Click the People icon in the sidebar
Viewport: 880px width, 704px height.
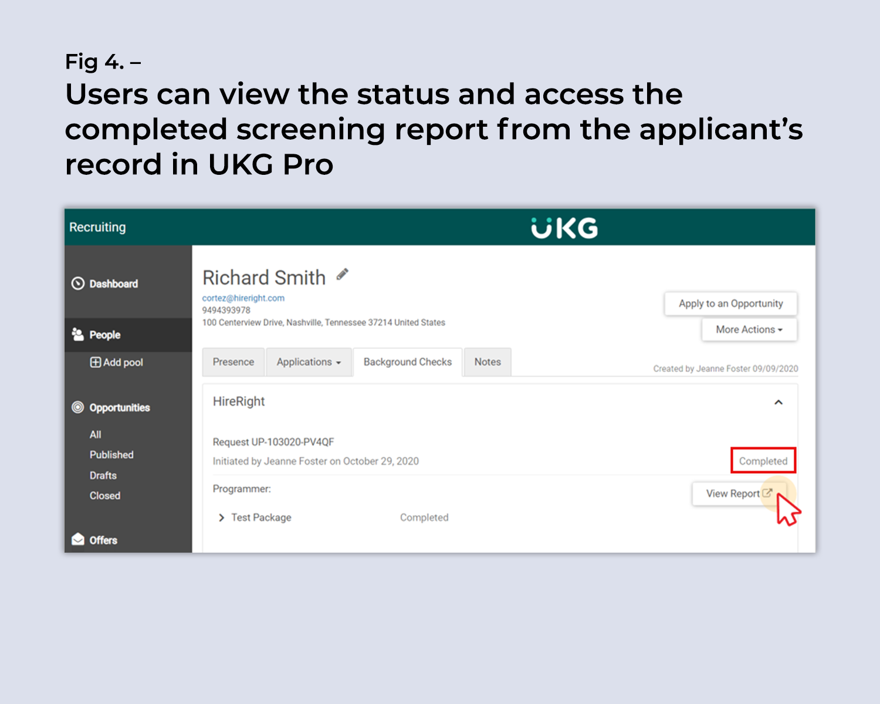(x=78, y=334)
